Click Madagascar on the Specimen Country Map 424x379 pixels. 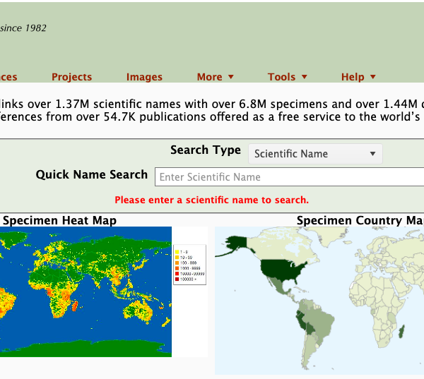pos(403,330)
